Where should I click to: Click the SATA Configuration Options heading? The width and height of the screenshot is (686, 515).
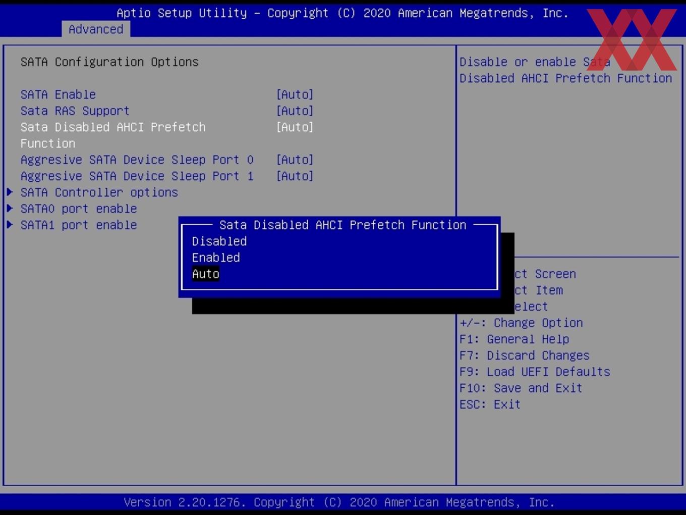(x=109, y=62)
